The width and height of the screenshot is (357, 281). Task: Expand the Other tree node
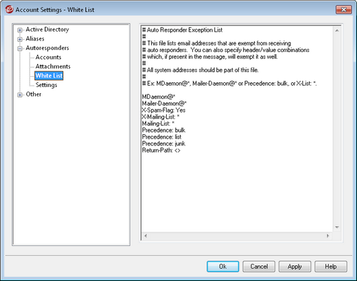click(20, 95)
